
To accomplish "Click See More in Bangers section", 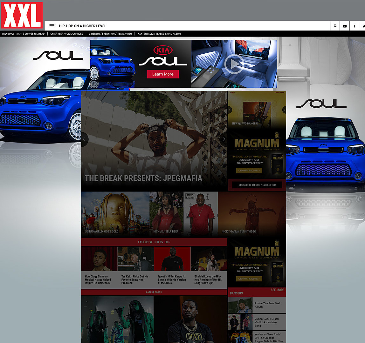I will (x=277, y=290).
